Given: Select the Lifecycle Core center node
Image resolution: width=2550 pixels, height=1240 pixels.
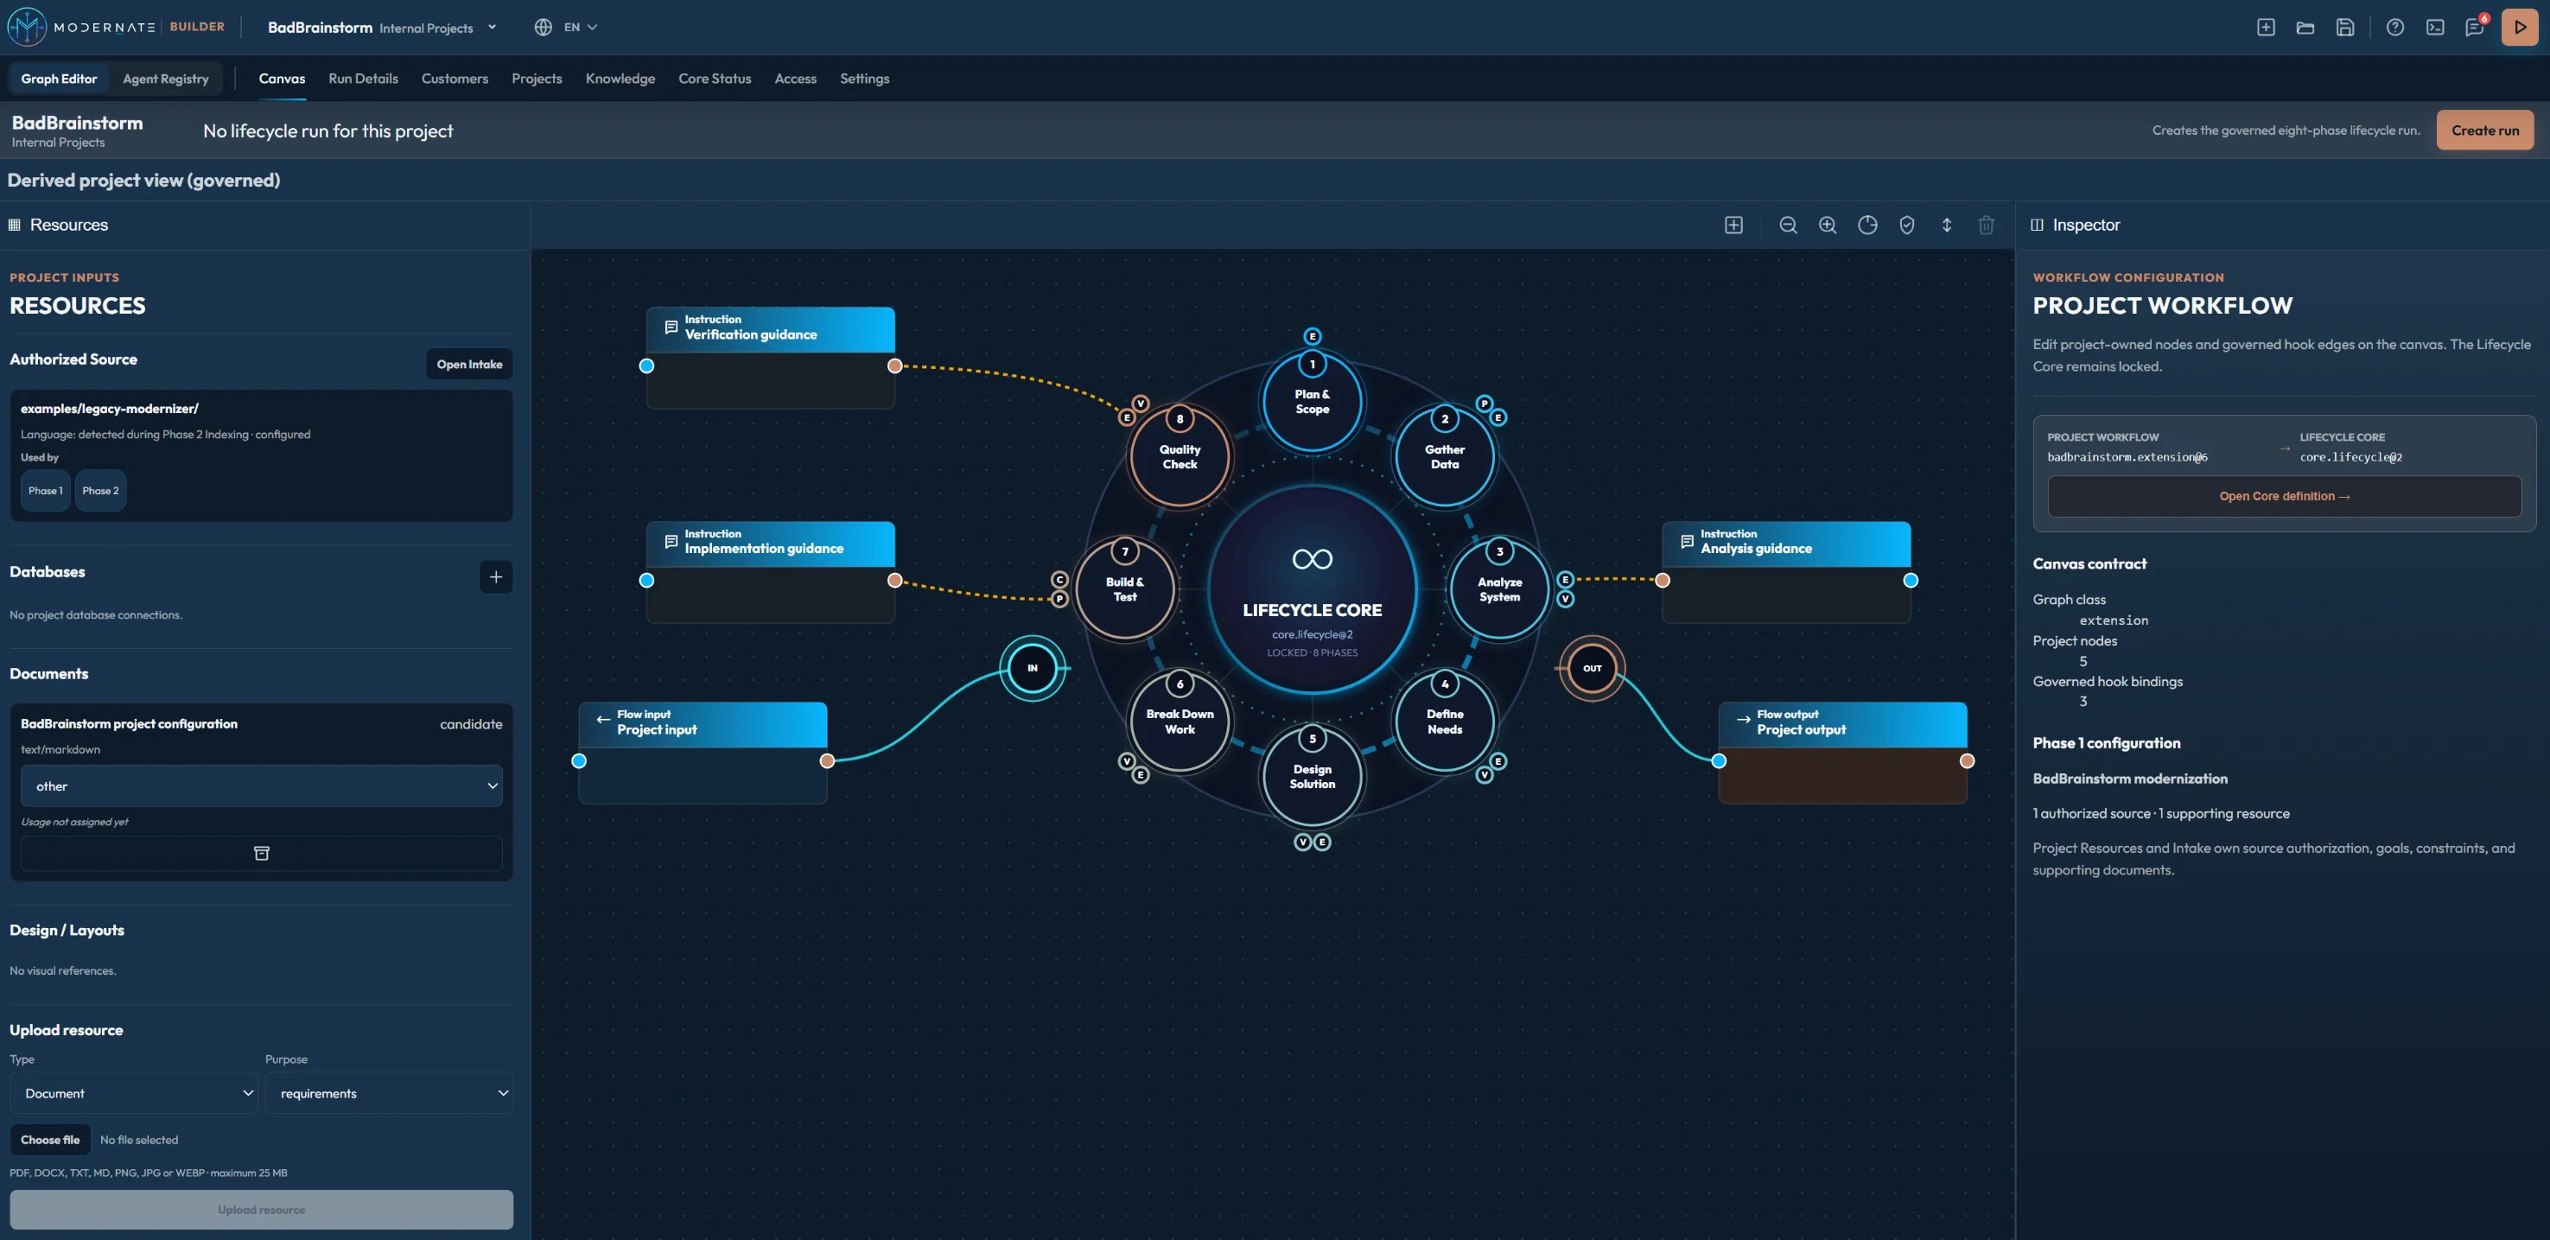Looking at the screenshot, I should [1312, 590].
